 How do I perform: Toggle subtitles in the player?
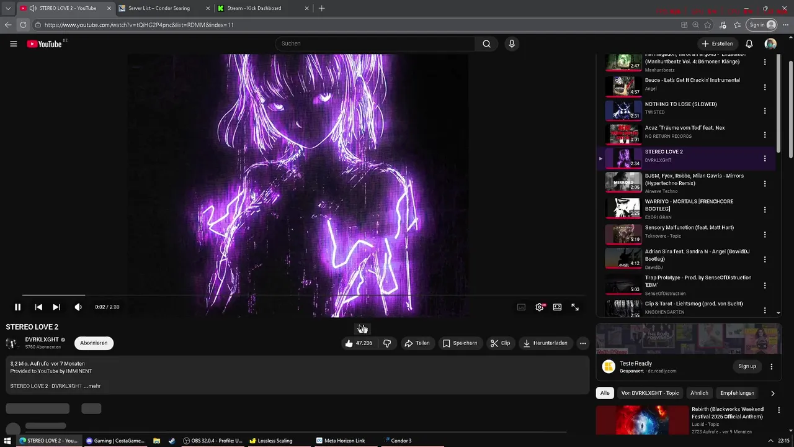coord(521,307)
